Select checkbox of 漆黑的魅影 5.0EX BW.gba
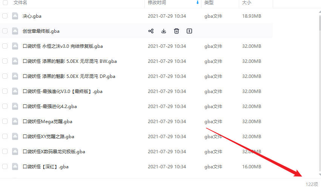The height and width of the screenshot is (189, 321). [x=5, y=61]
